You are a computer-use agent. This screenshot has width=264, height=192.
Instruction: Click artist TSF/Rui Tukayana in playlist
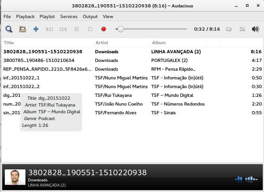click(113, 95)
